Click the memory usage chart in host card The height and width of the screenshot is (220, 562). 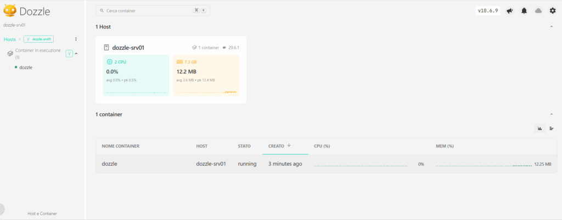click(206, 92)
